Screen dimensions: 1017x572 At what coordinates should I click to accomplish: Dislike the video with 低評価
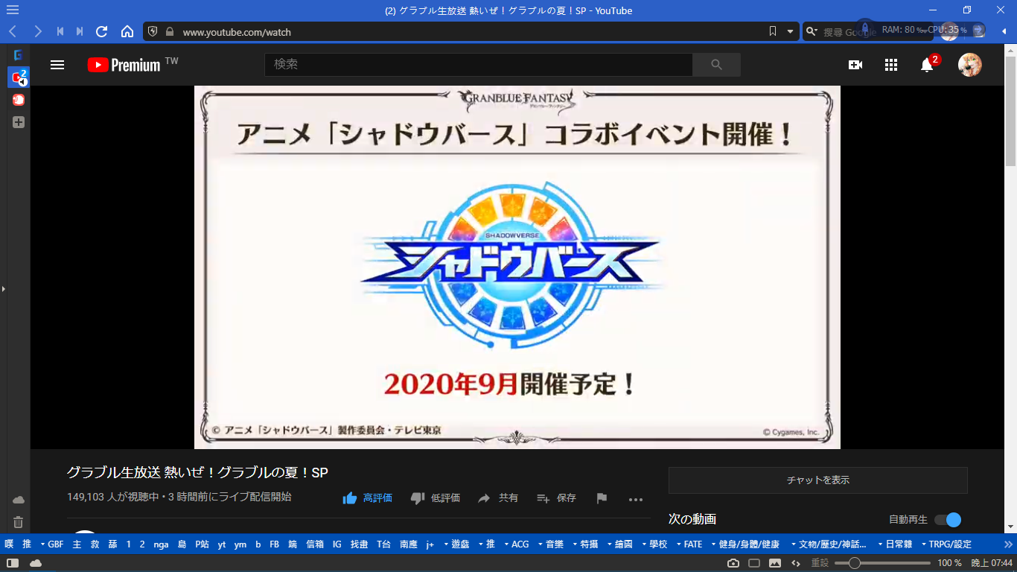pos(436,498)
